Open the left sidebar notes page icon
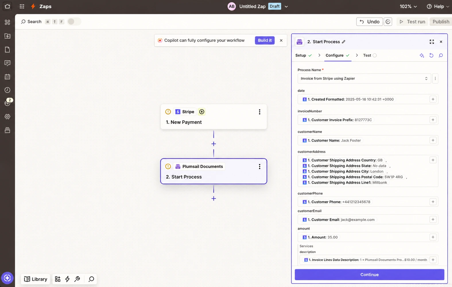Viewport: 452px width, 287px height. 7,49
